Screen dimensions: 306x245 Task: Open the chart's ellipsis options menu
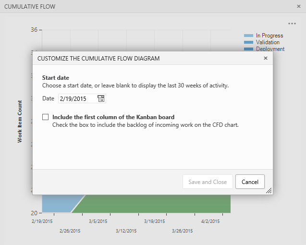(292, 24)
